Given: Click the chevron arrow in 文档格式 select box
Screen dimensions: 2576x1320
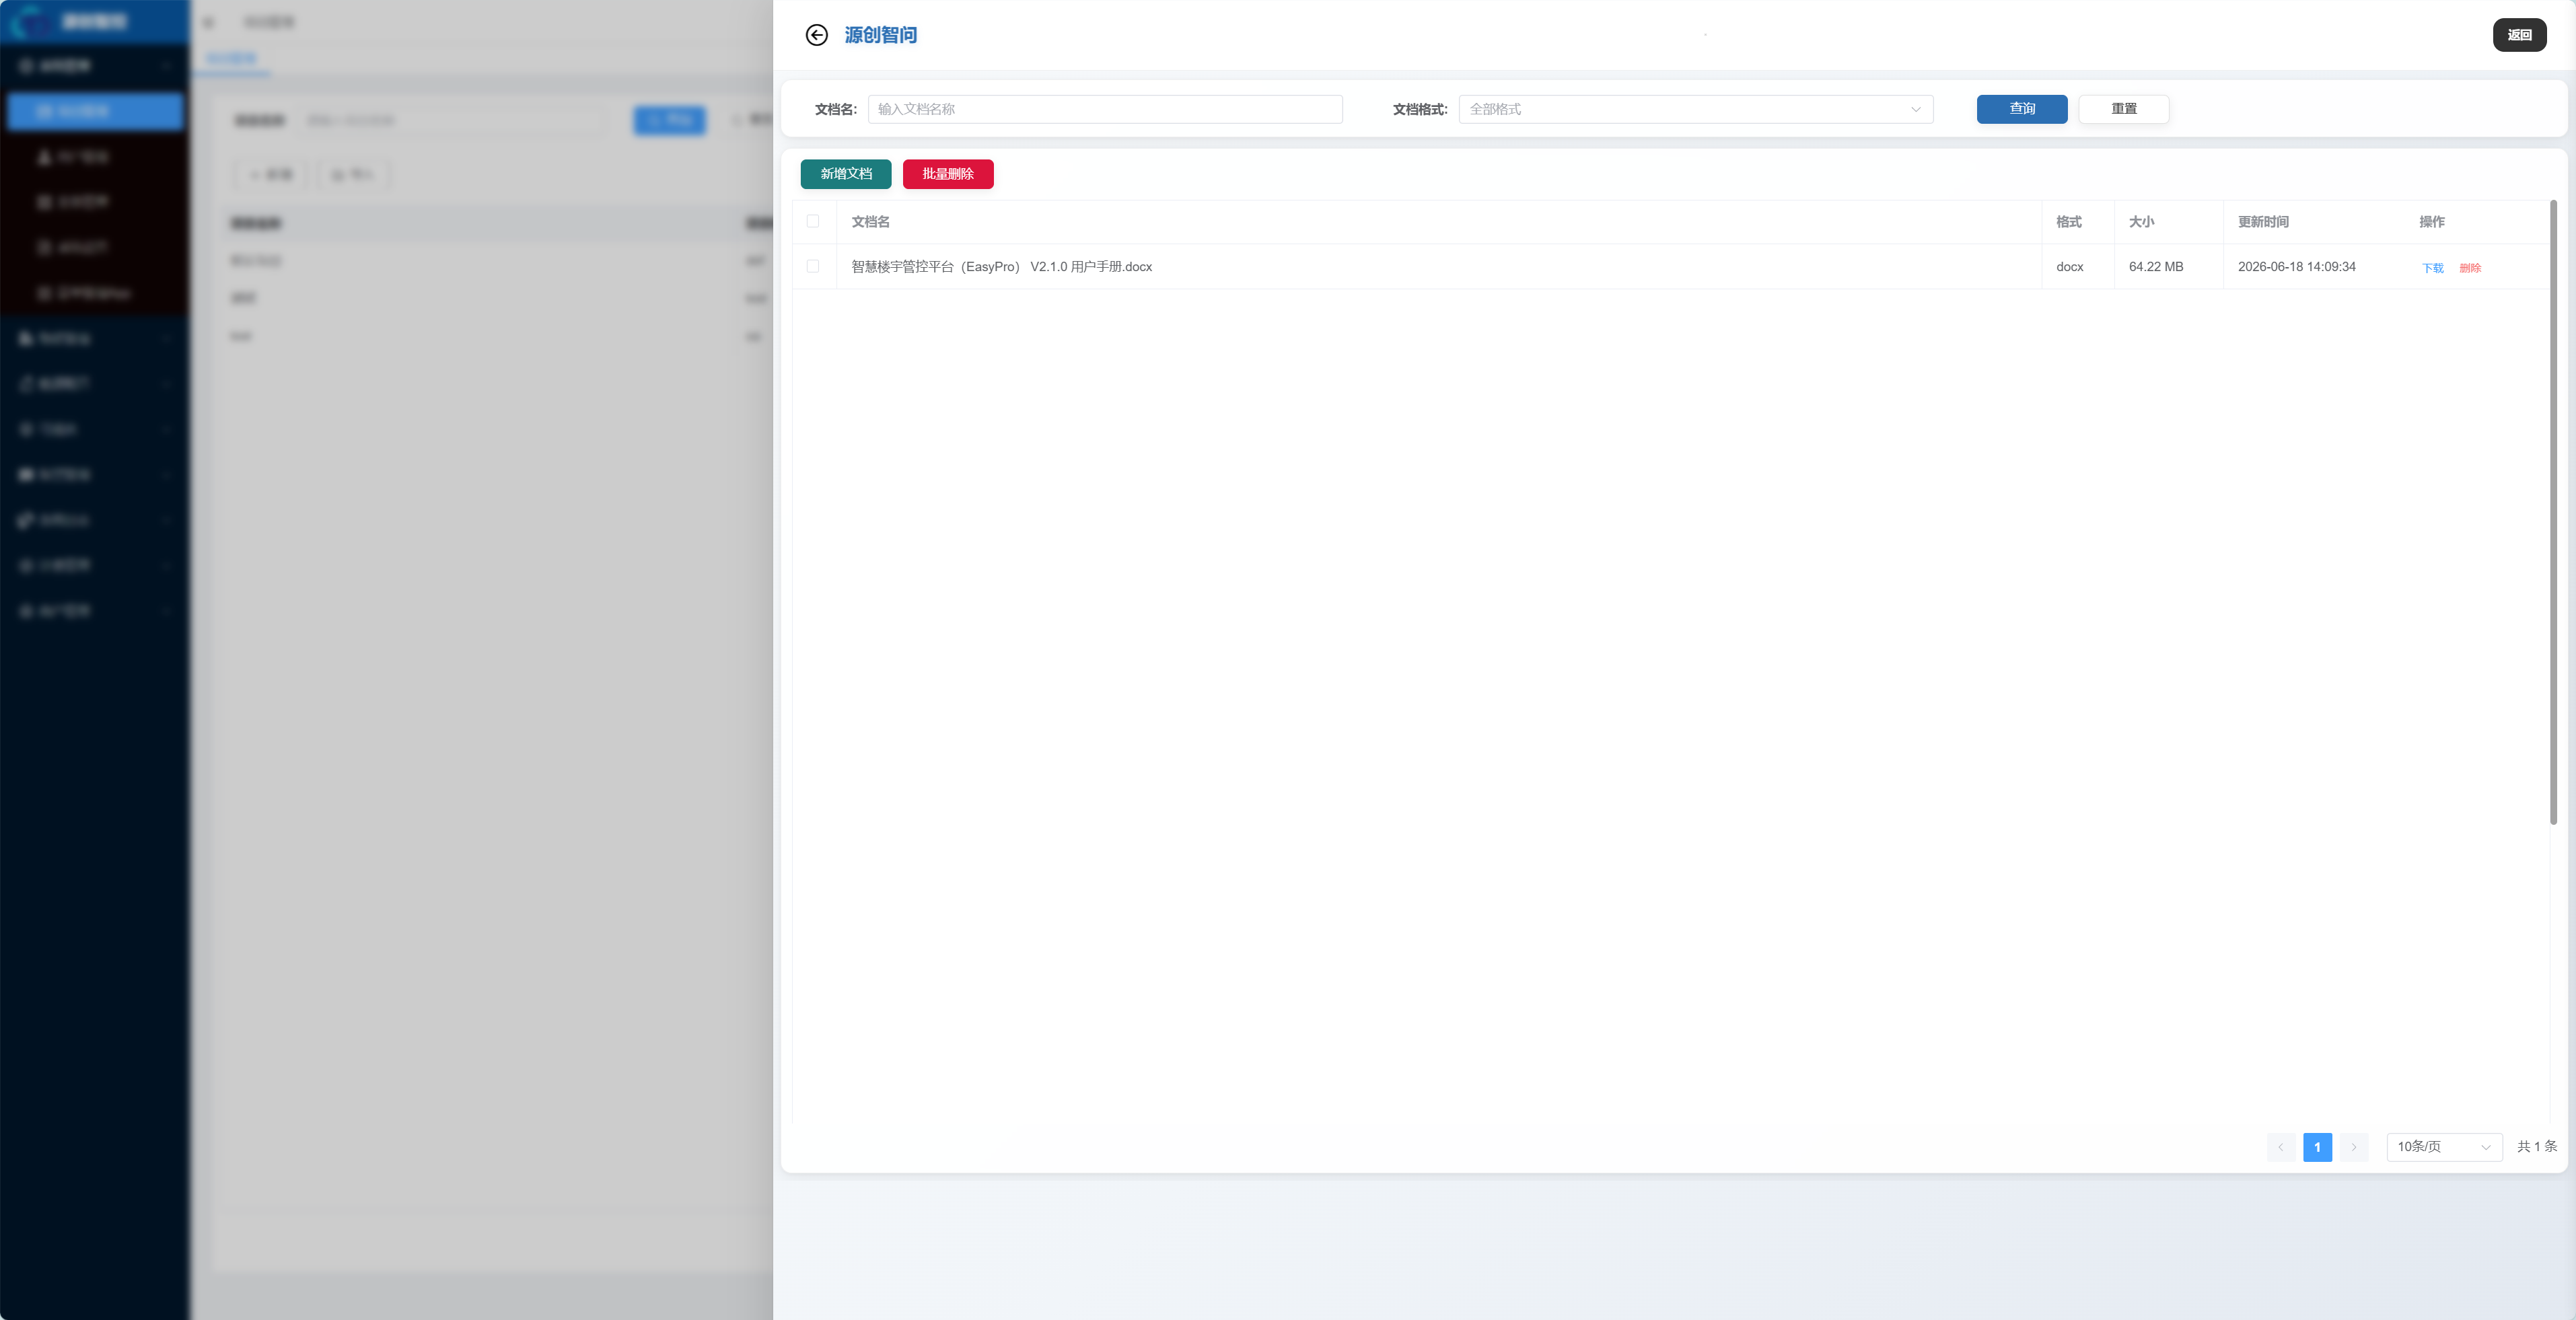Looking at the screenshot, I should pyautogui.click(x=1915, y=109).
